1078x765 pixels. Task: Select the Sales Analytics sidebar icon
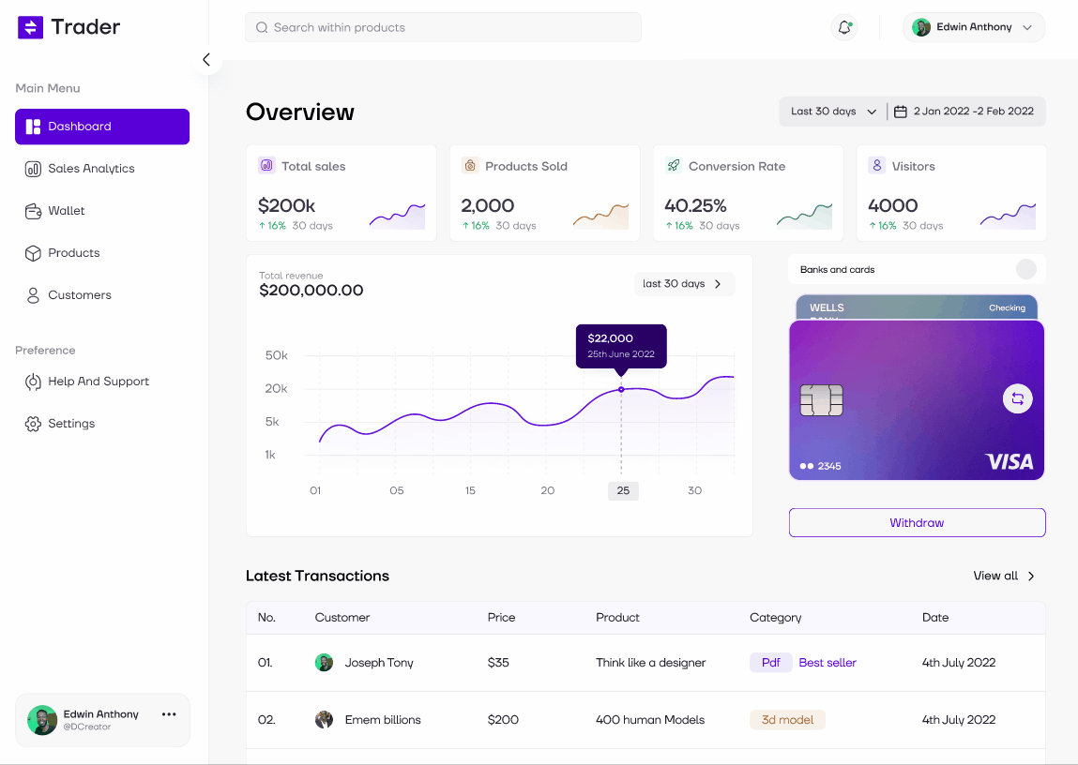35,169
